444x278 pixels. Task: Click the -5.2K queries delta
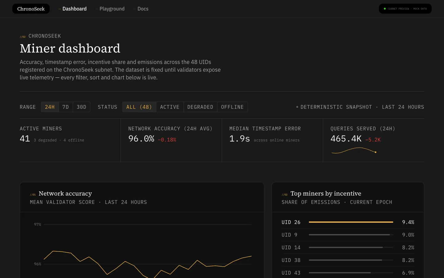tap(373, 140)
